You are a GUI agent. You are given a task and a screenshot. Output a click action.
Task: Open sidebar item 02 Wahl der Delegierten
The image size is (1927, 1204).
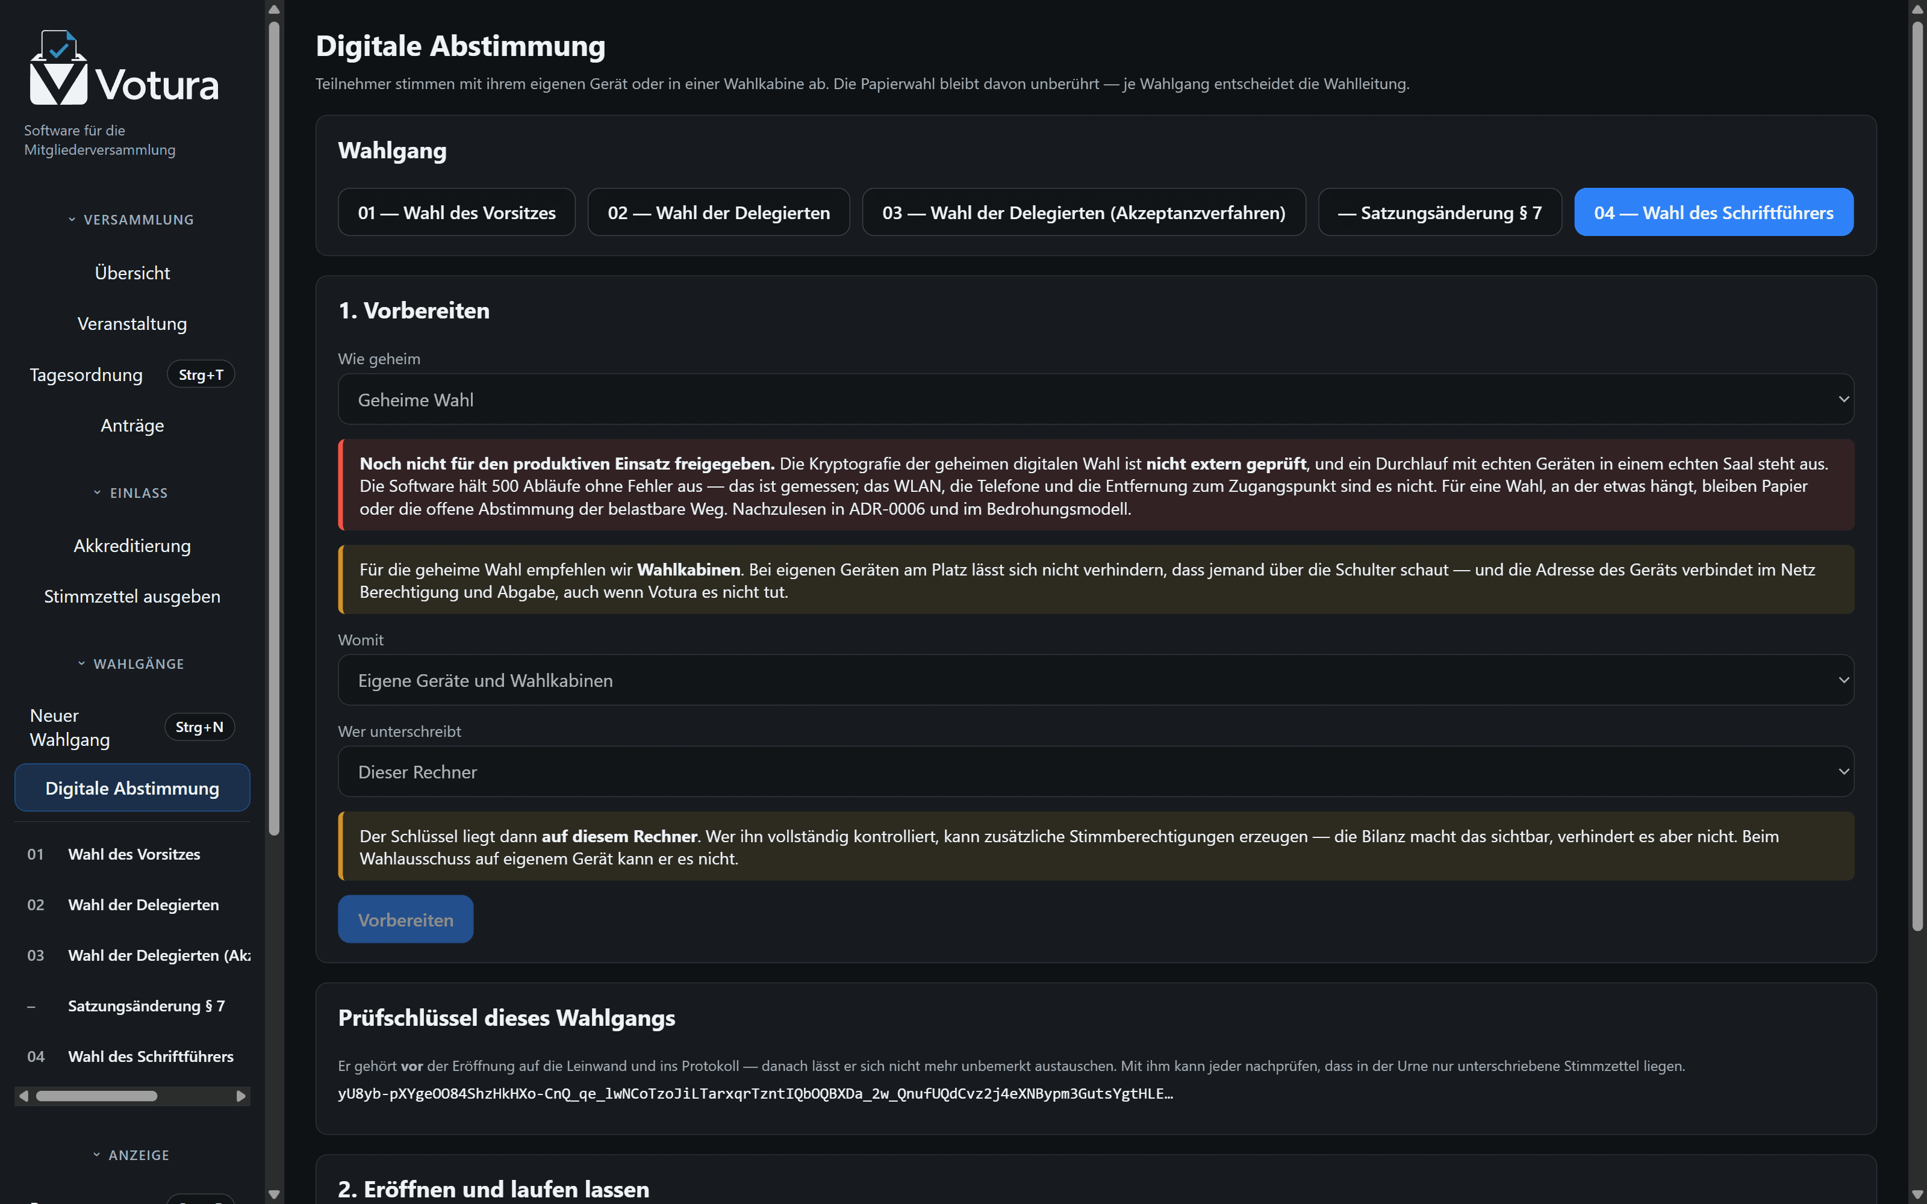[x=132, y=905]
